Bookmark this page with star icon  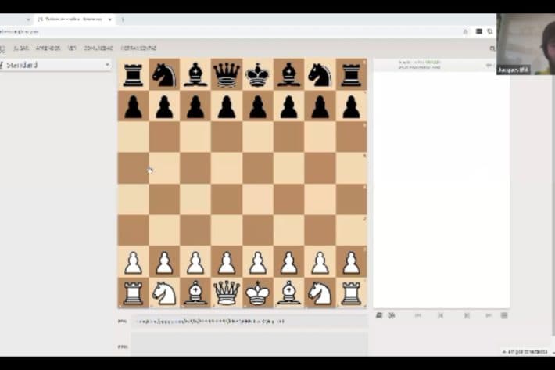pyautogui.click(x=466, y=32)
